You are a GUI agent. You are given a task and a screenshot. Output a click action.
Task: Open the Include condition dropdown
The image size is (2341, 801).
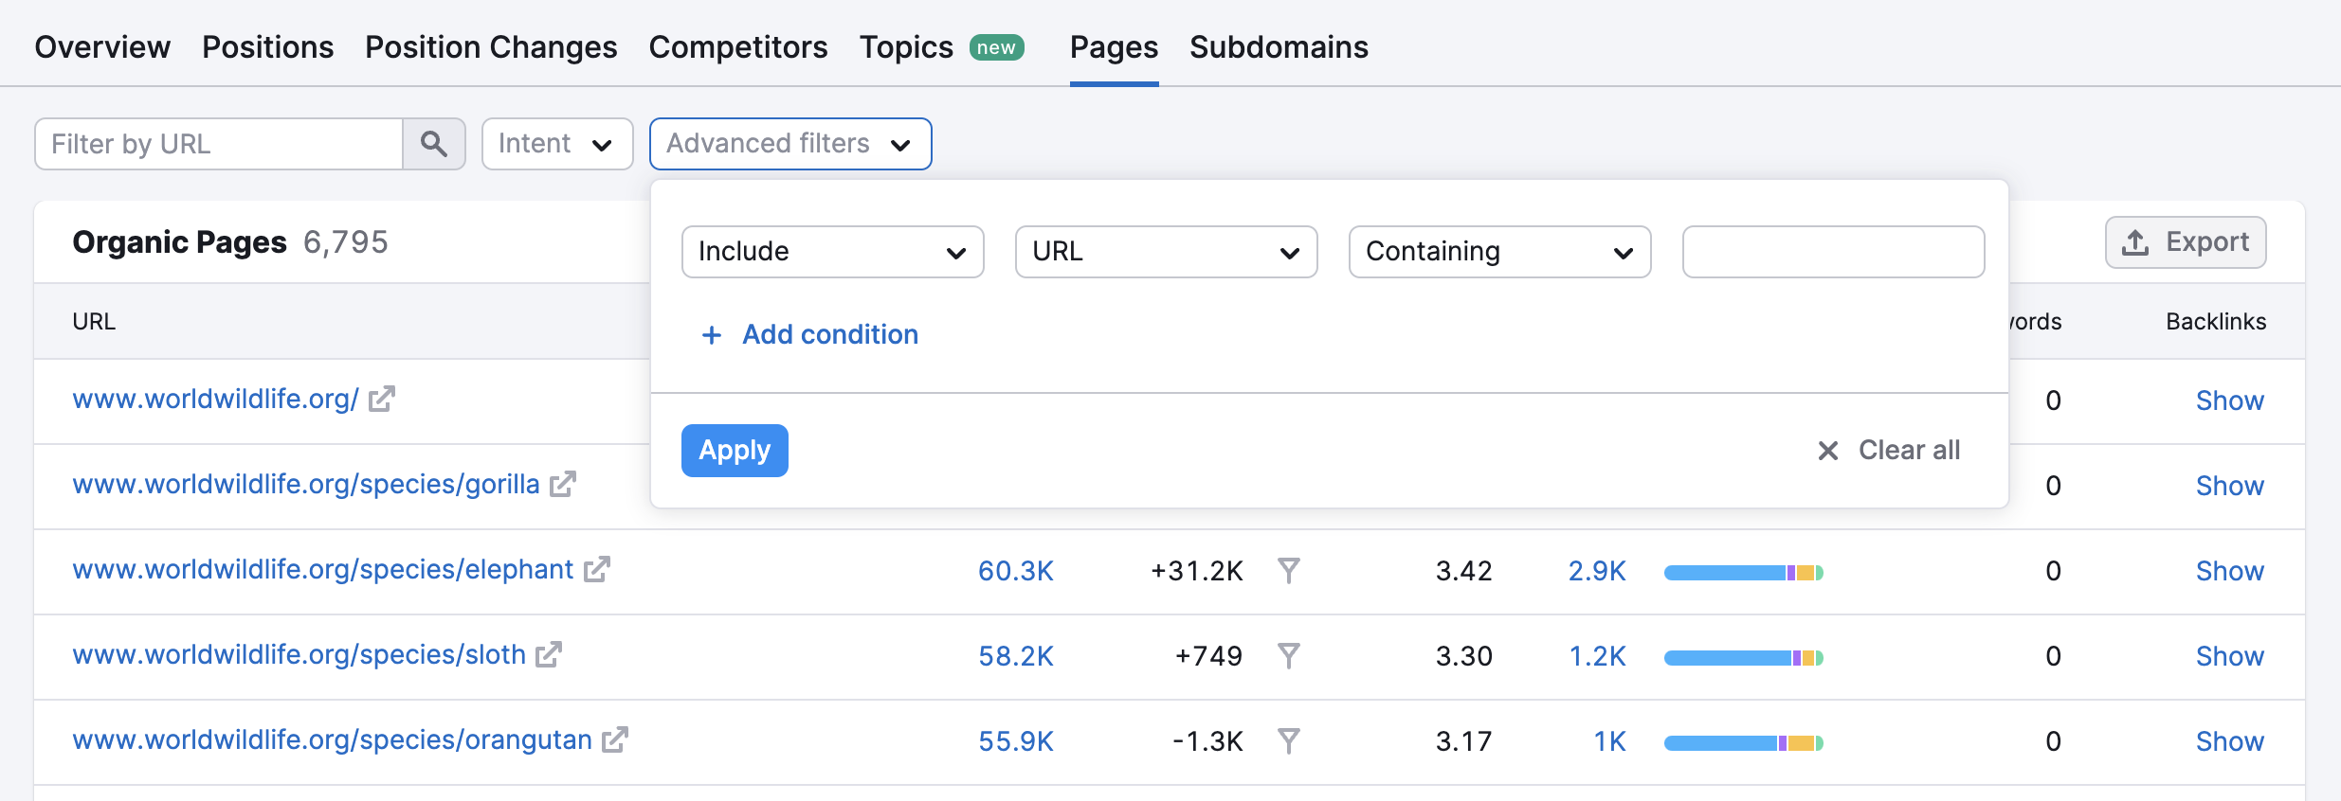[832, 252]
